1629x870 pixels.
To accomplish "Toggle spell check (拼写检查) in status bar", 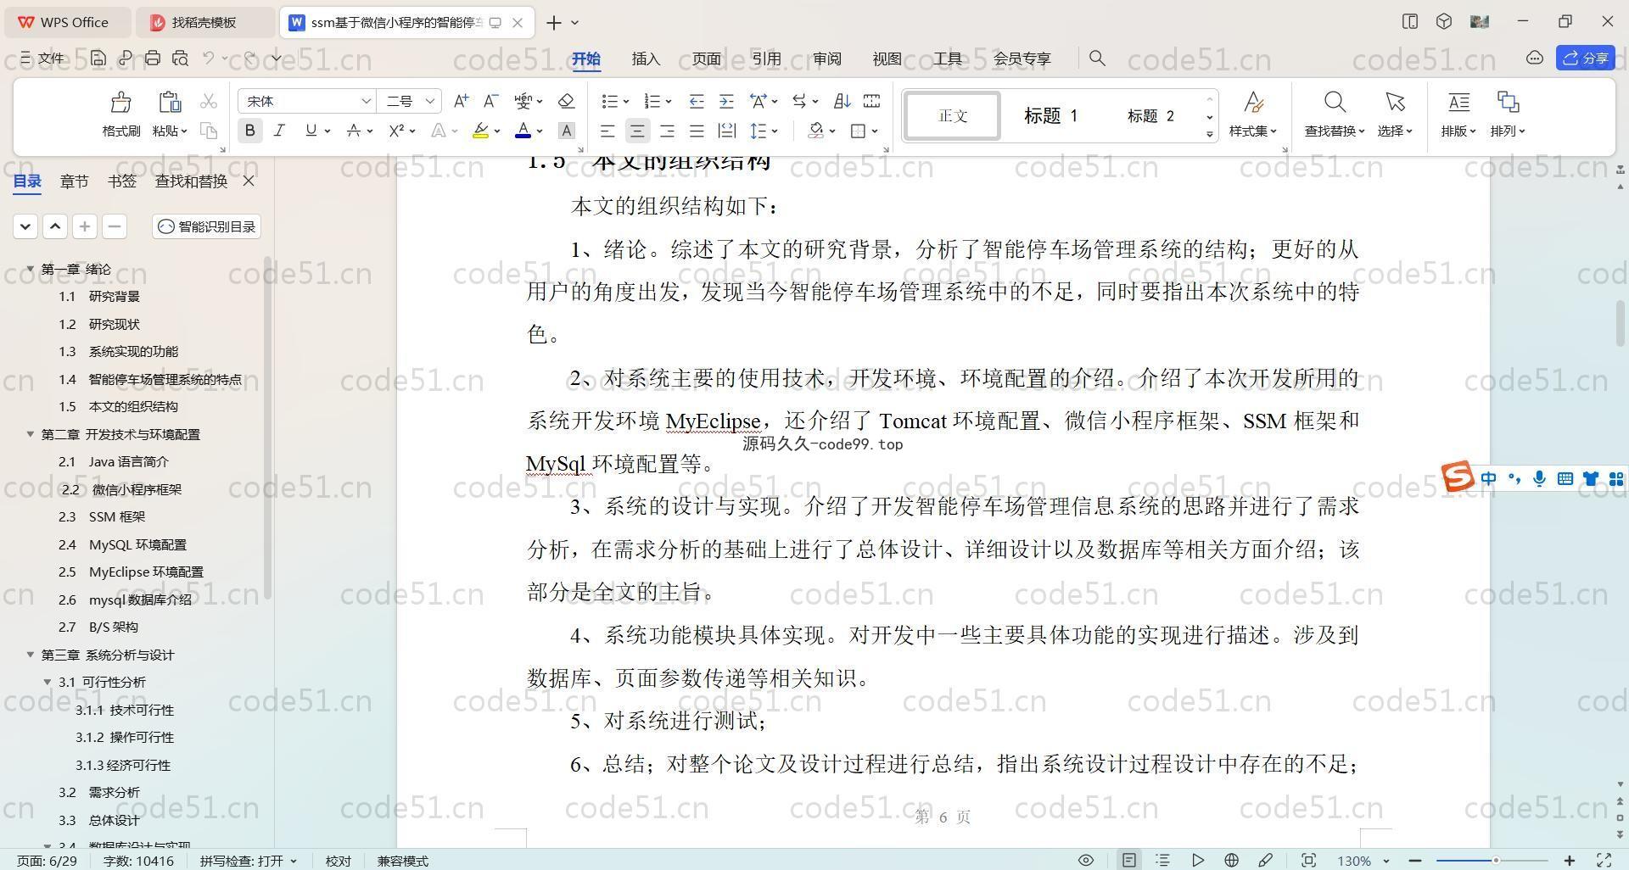I will [249, 861].
